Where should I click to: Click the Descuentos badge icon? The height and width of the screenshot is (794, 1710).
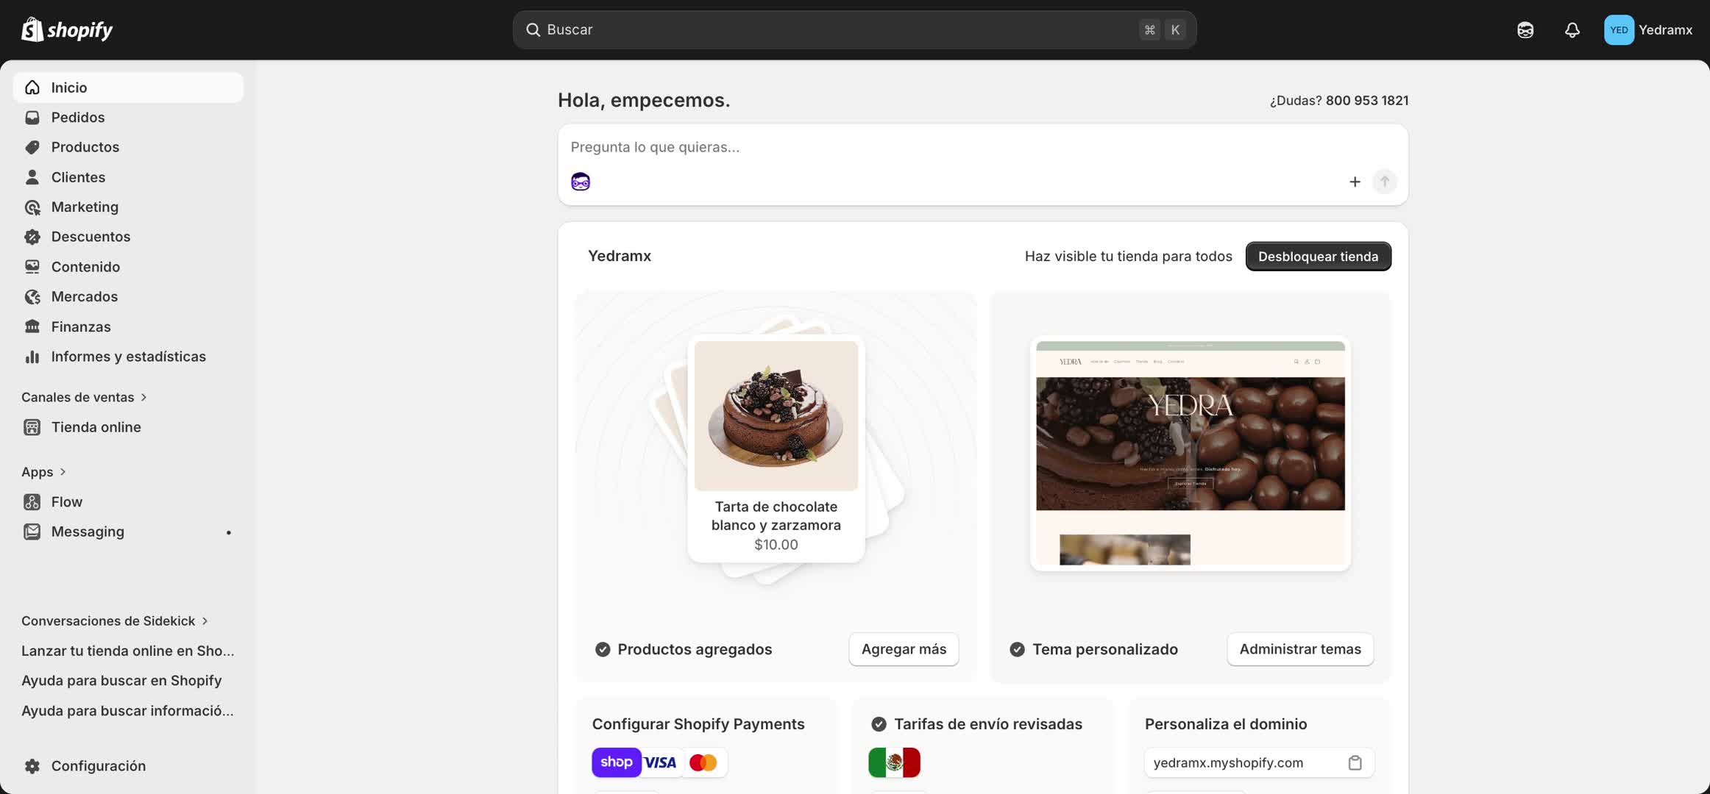click(32, 237)
